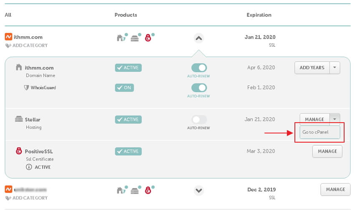Click the Feb 1, 2020 expiration date
Viewport: 355px width, 211px height.
click(261, 88)
